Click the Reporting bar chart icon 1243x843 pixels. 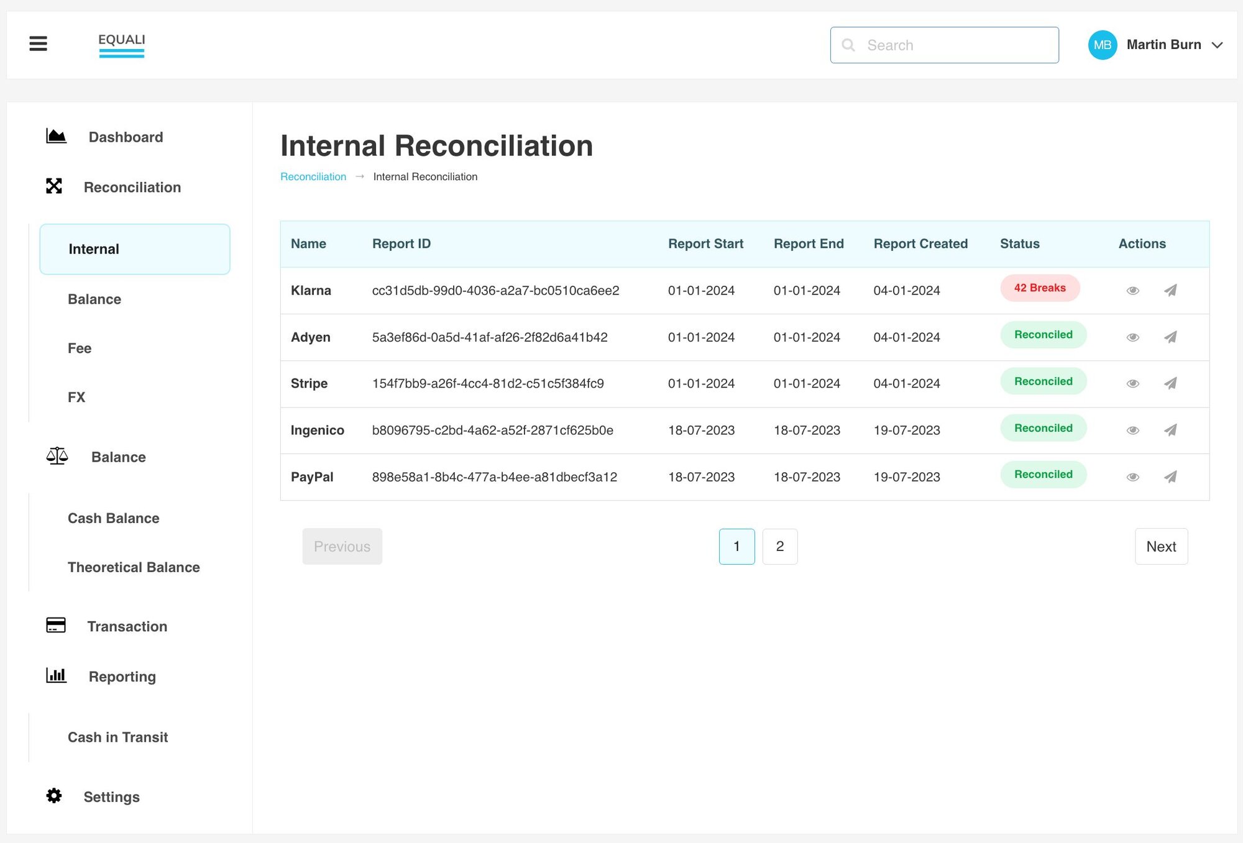[56, 675]
